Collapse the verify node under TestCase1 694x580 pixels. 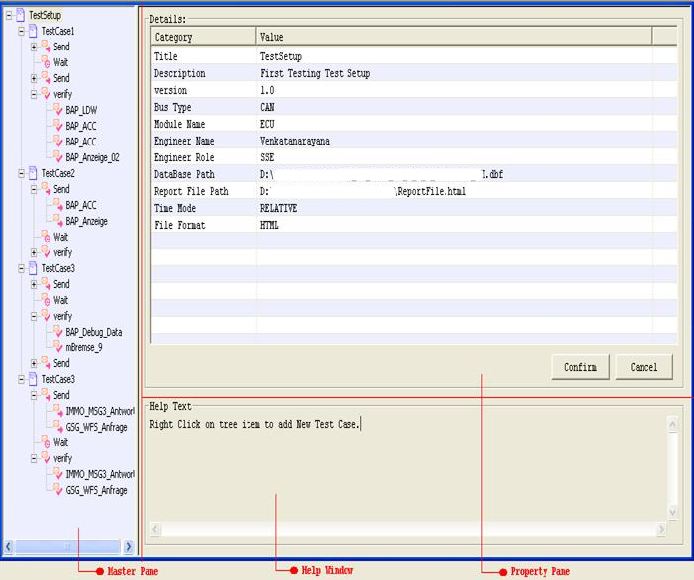(34, 95)
